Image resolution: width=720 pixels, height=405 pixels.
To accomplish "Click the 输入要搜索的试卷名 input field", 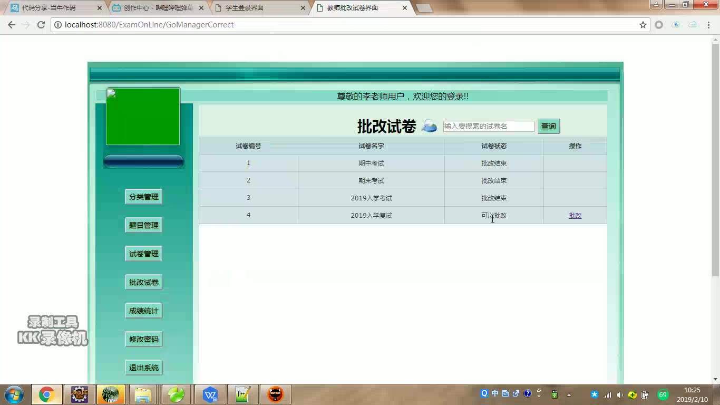I will pos(489,126).
